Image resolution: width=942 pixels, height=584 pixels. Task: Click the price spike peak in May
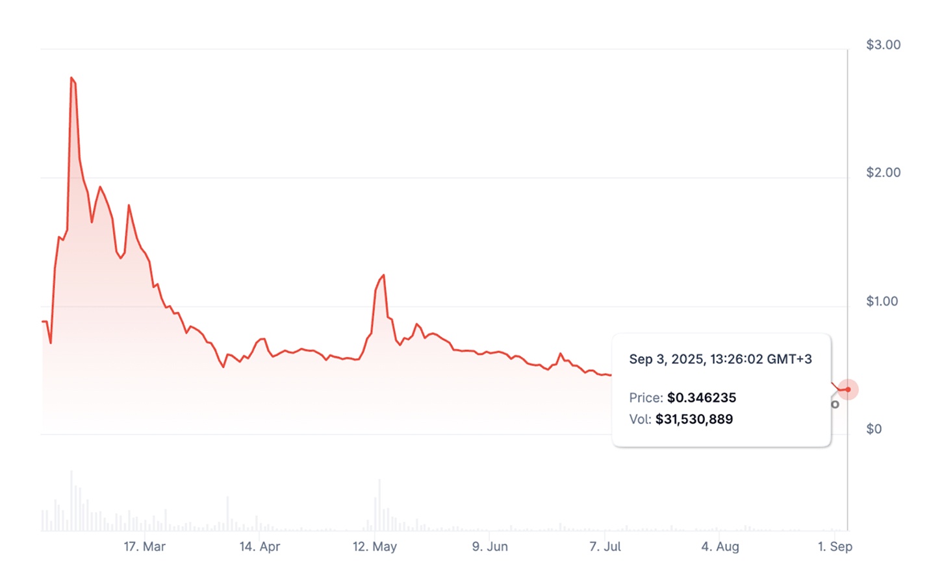pyautogui.click(x=383, y=275)
